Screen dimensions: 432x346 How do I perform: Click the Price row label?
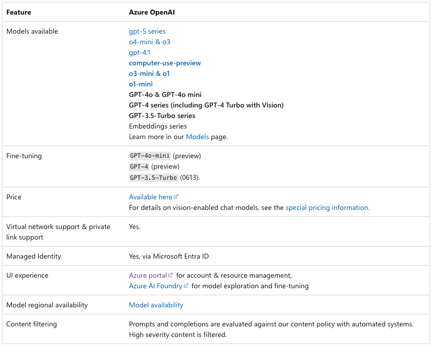tap(14, 197)
